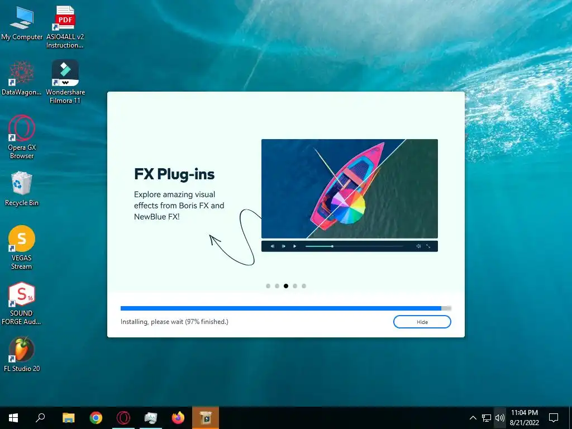This screenshot has height=429, width=572.
Task: Open Google Chrome from taskbar
Action: 96,418
